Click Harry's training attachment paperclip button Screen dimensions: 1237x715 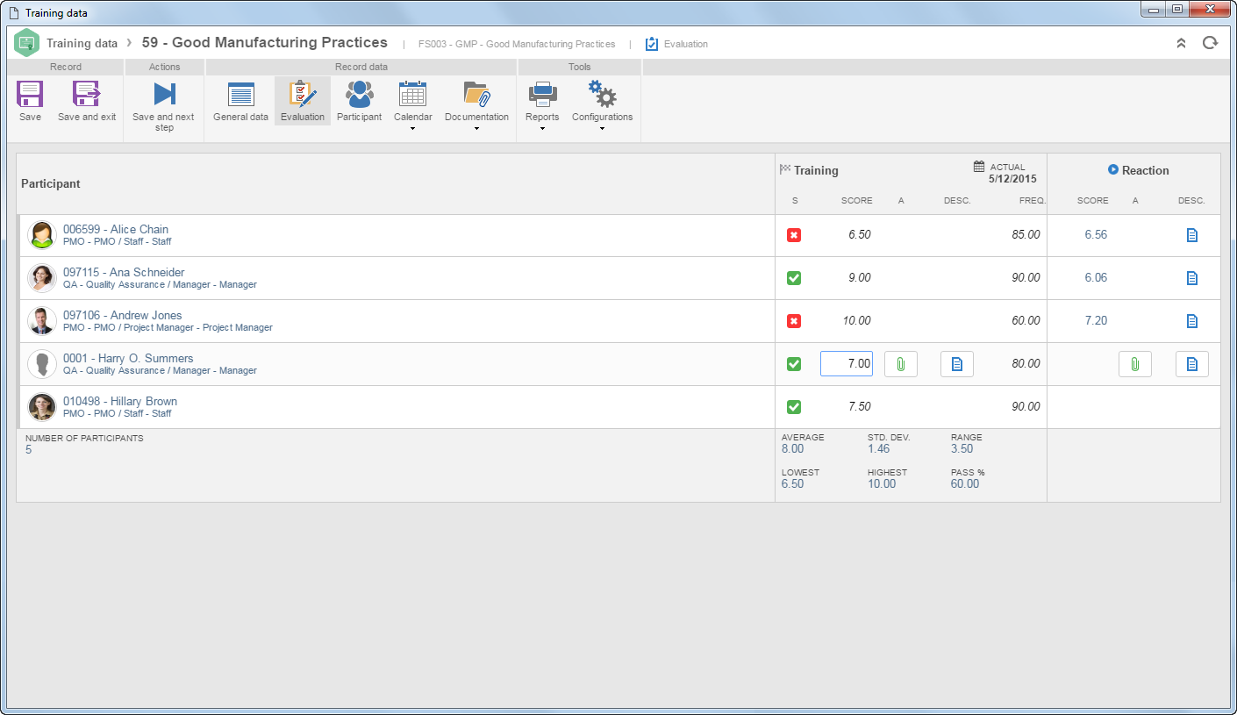[901, 364]
